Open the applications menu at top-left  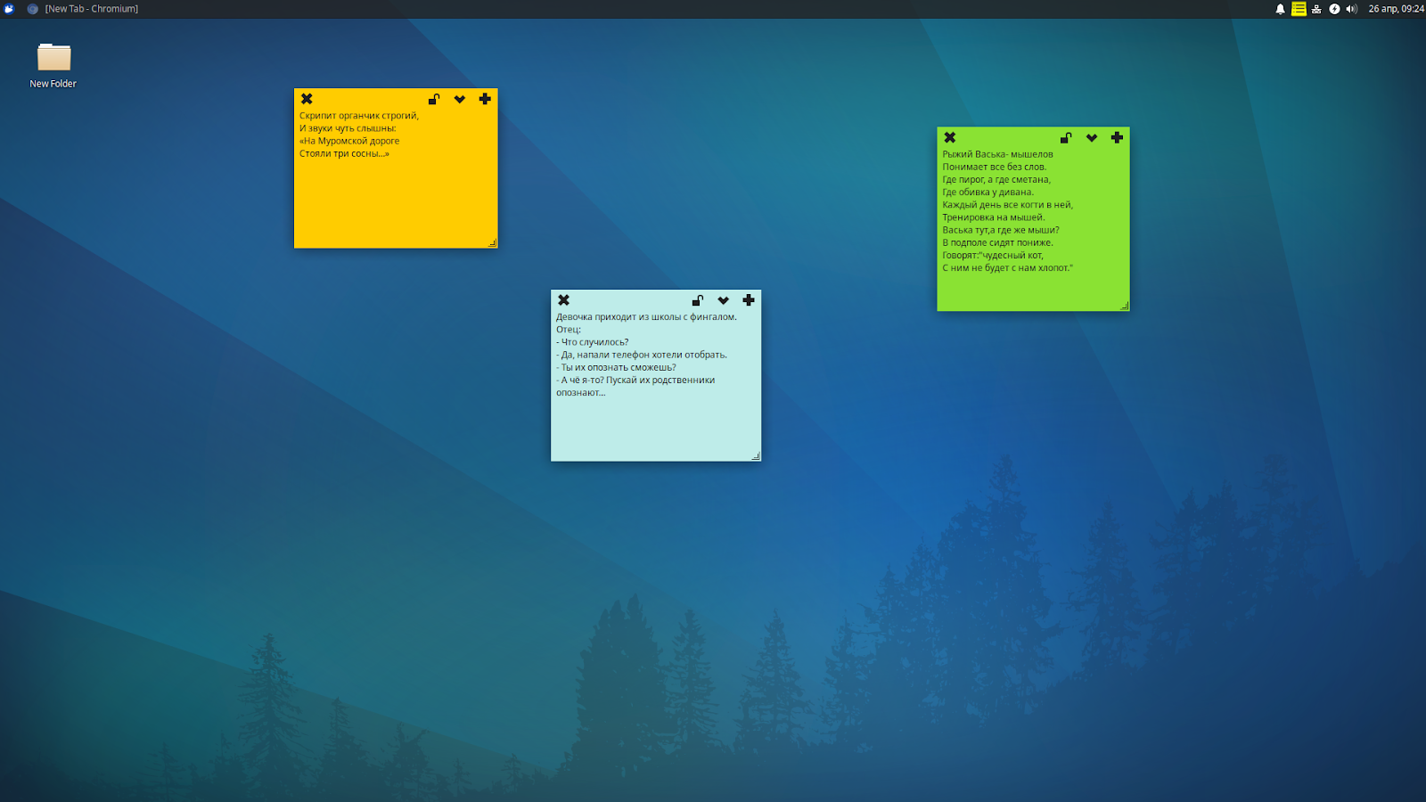tap(9, 8)
